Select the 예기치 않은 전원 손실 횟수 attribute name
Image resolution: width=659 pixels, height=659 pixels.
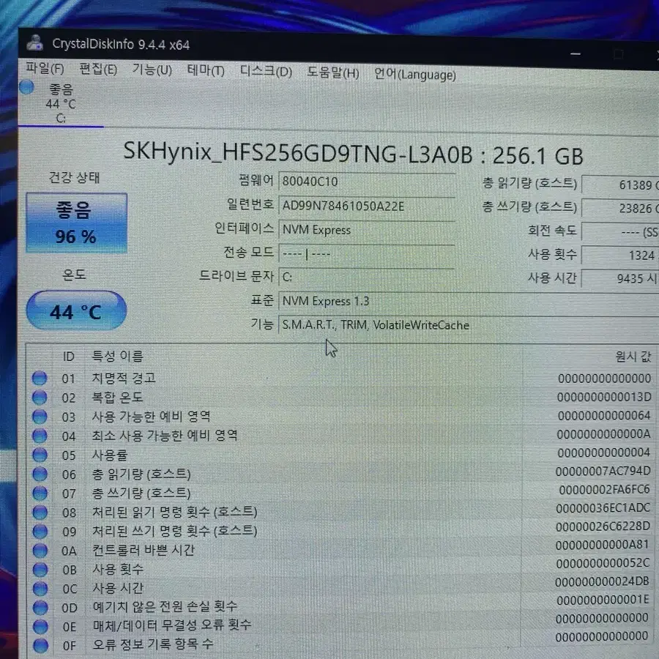(x=165, y=606)
